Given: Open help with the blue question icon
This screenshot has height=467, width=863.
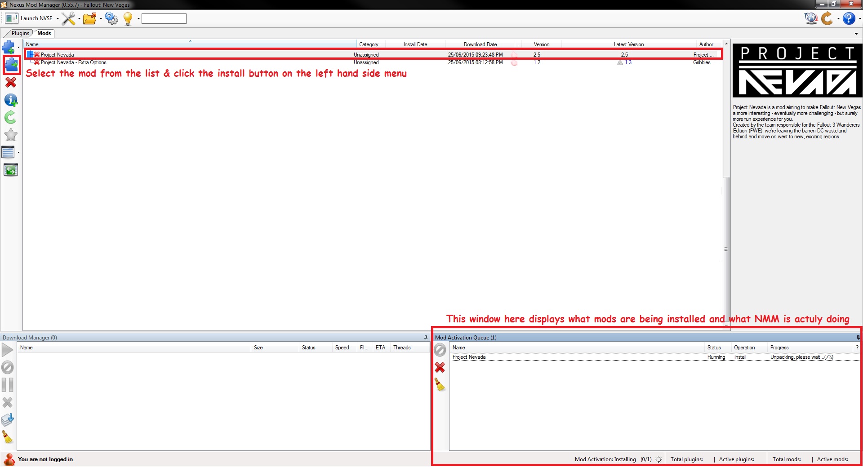Looking at the screenshot, I should (849, 18).
